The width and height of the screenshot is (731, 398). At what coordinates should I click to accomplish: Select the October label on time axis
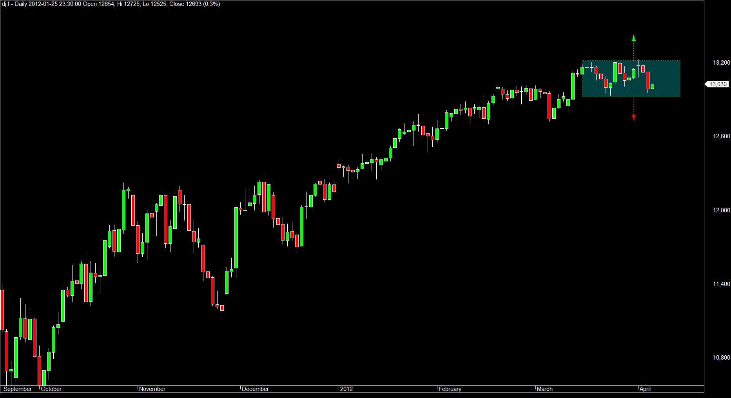[x=51, y=389]
